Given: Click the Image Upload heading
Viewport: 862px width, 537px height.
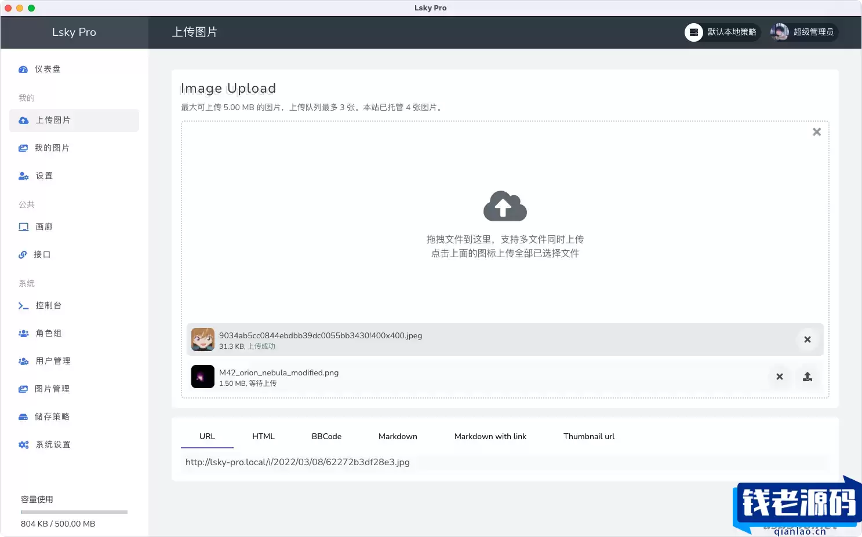Looking at the screenshot, I should coord(228,88).
